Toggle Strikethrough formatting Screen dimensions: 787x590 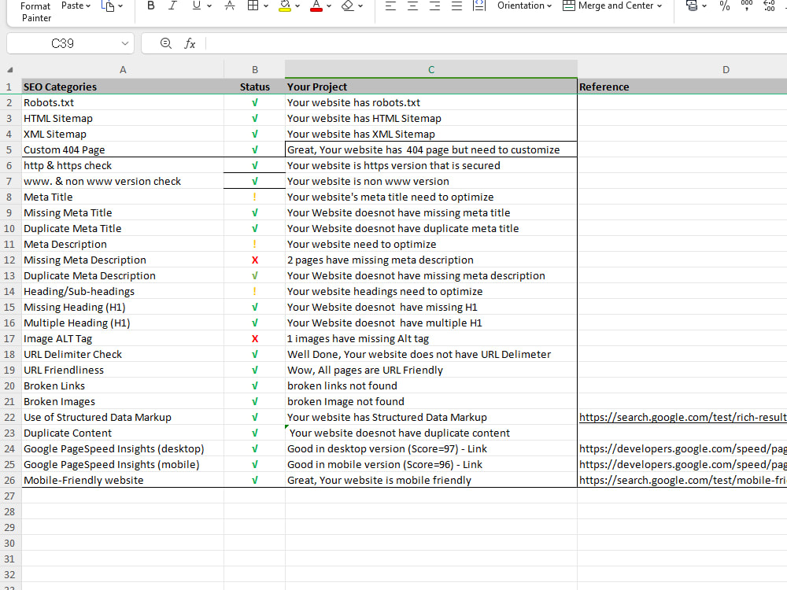(230, 6)
